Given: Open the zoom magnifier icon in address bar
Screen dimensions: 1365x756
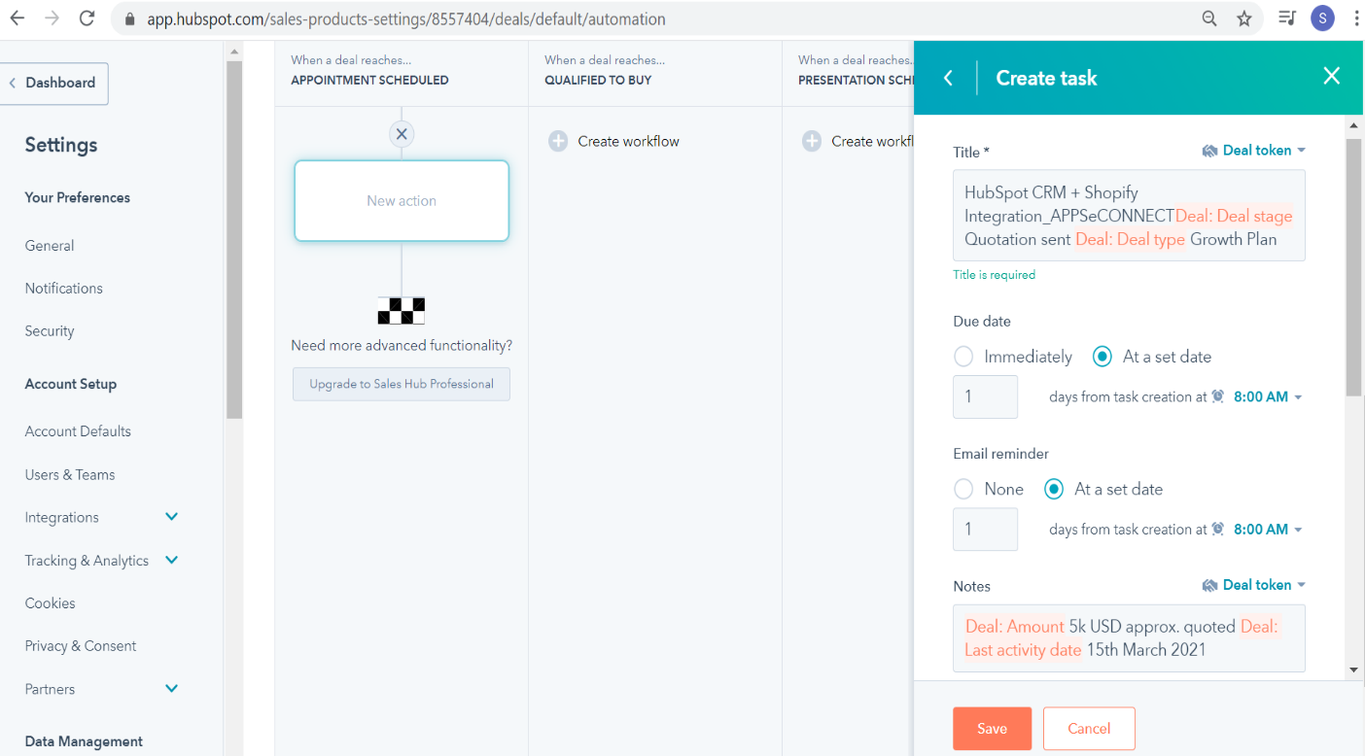Looking at the screenshot, I should pos(1209,18).
